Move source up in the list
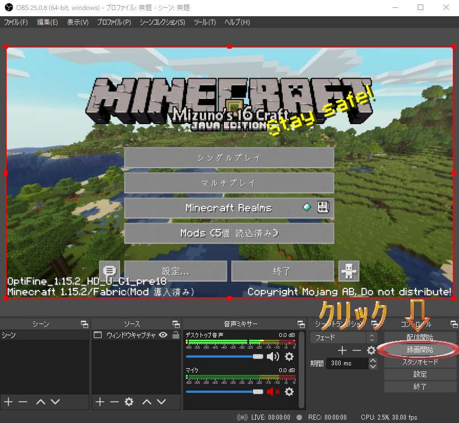The width and height of the screenshot is (459, 423). coord(147,402)
